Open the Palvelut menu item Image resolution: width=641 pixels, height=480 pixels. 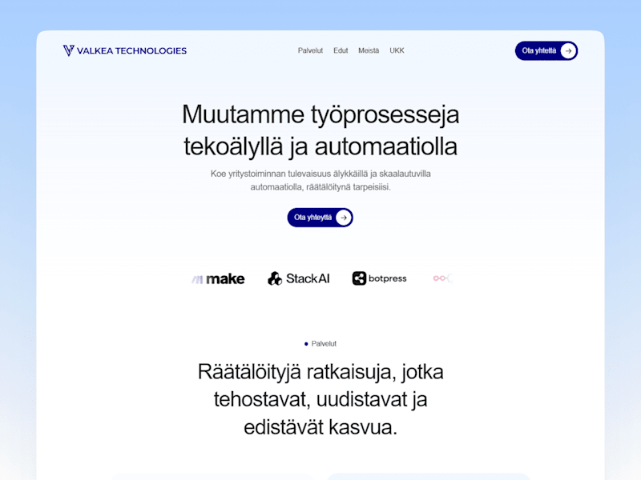[x=310, y=50]
